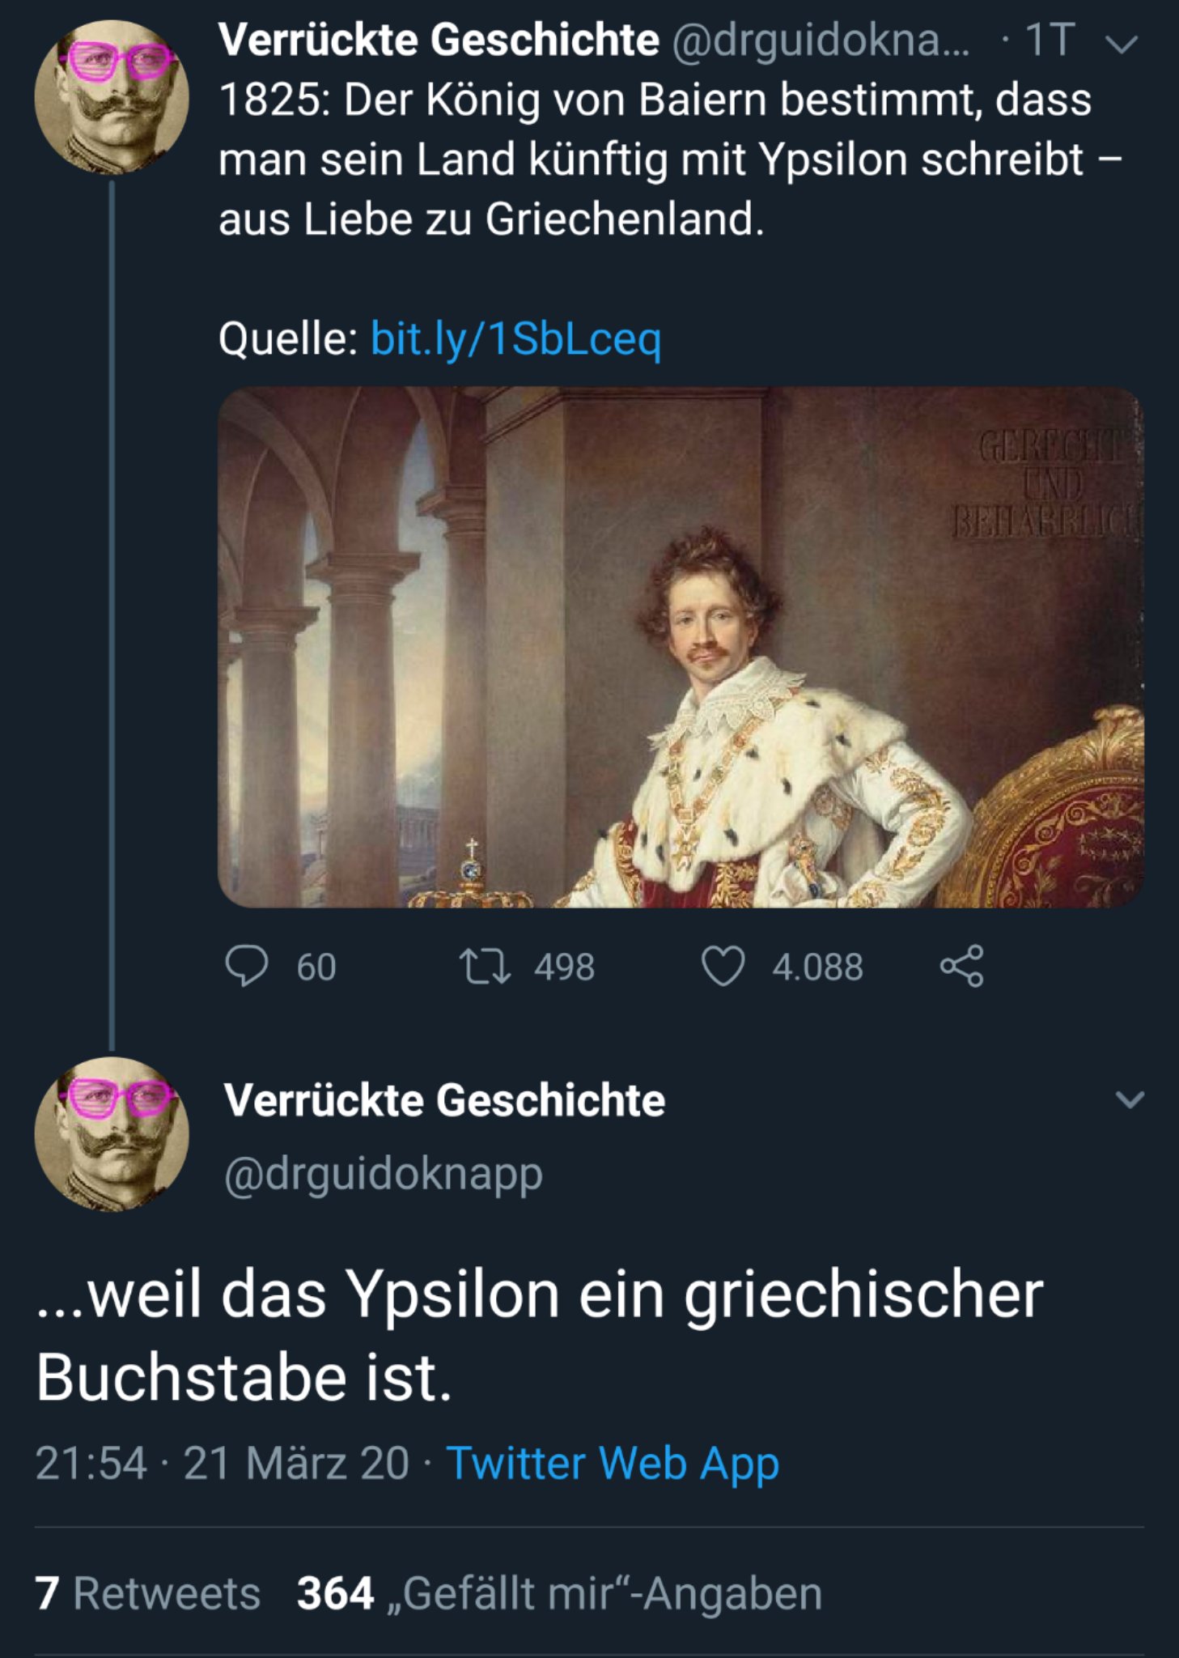Click the Twitter Web App link
This screenshot has width=1179, height=1658.
tap(613, 1463)
